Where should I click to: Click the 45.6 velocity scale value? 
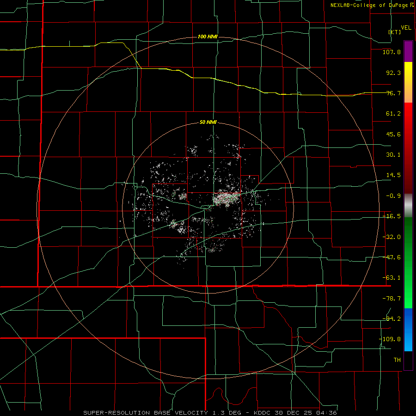(393, 134)
